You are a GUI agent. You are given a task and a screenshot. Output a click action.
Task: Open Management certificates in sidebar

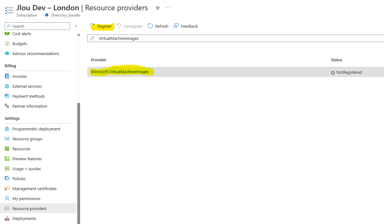(35, 189)
